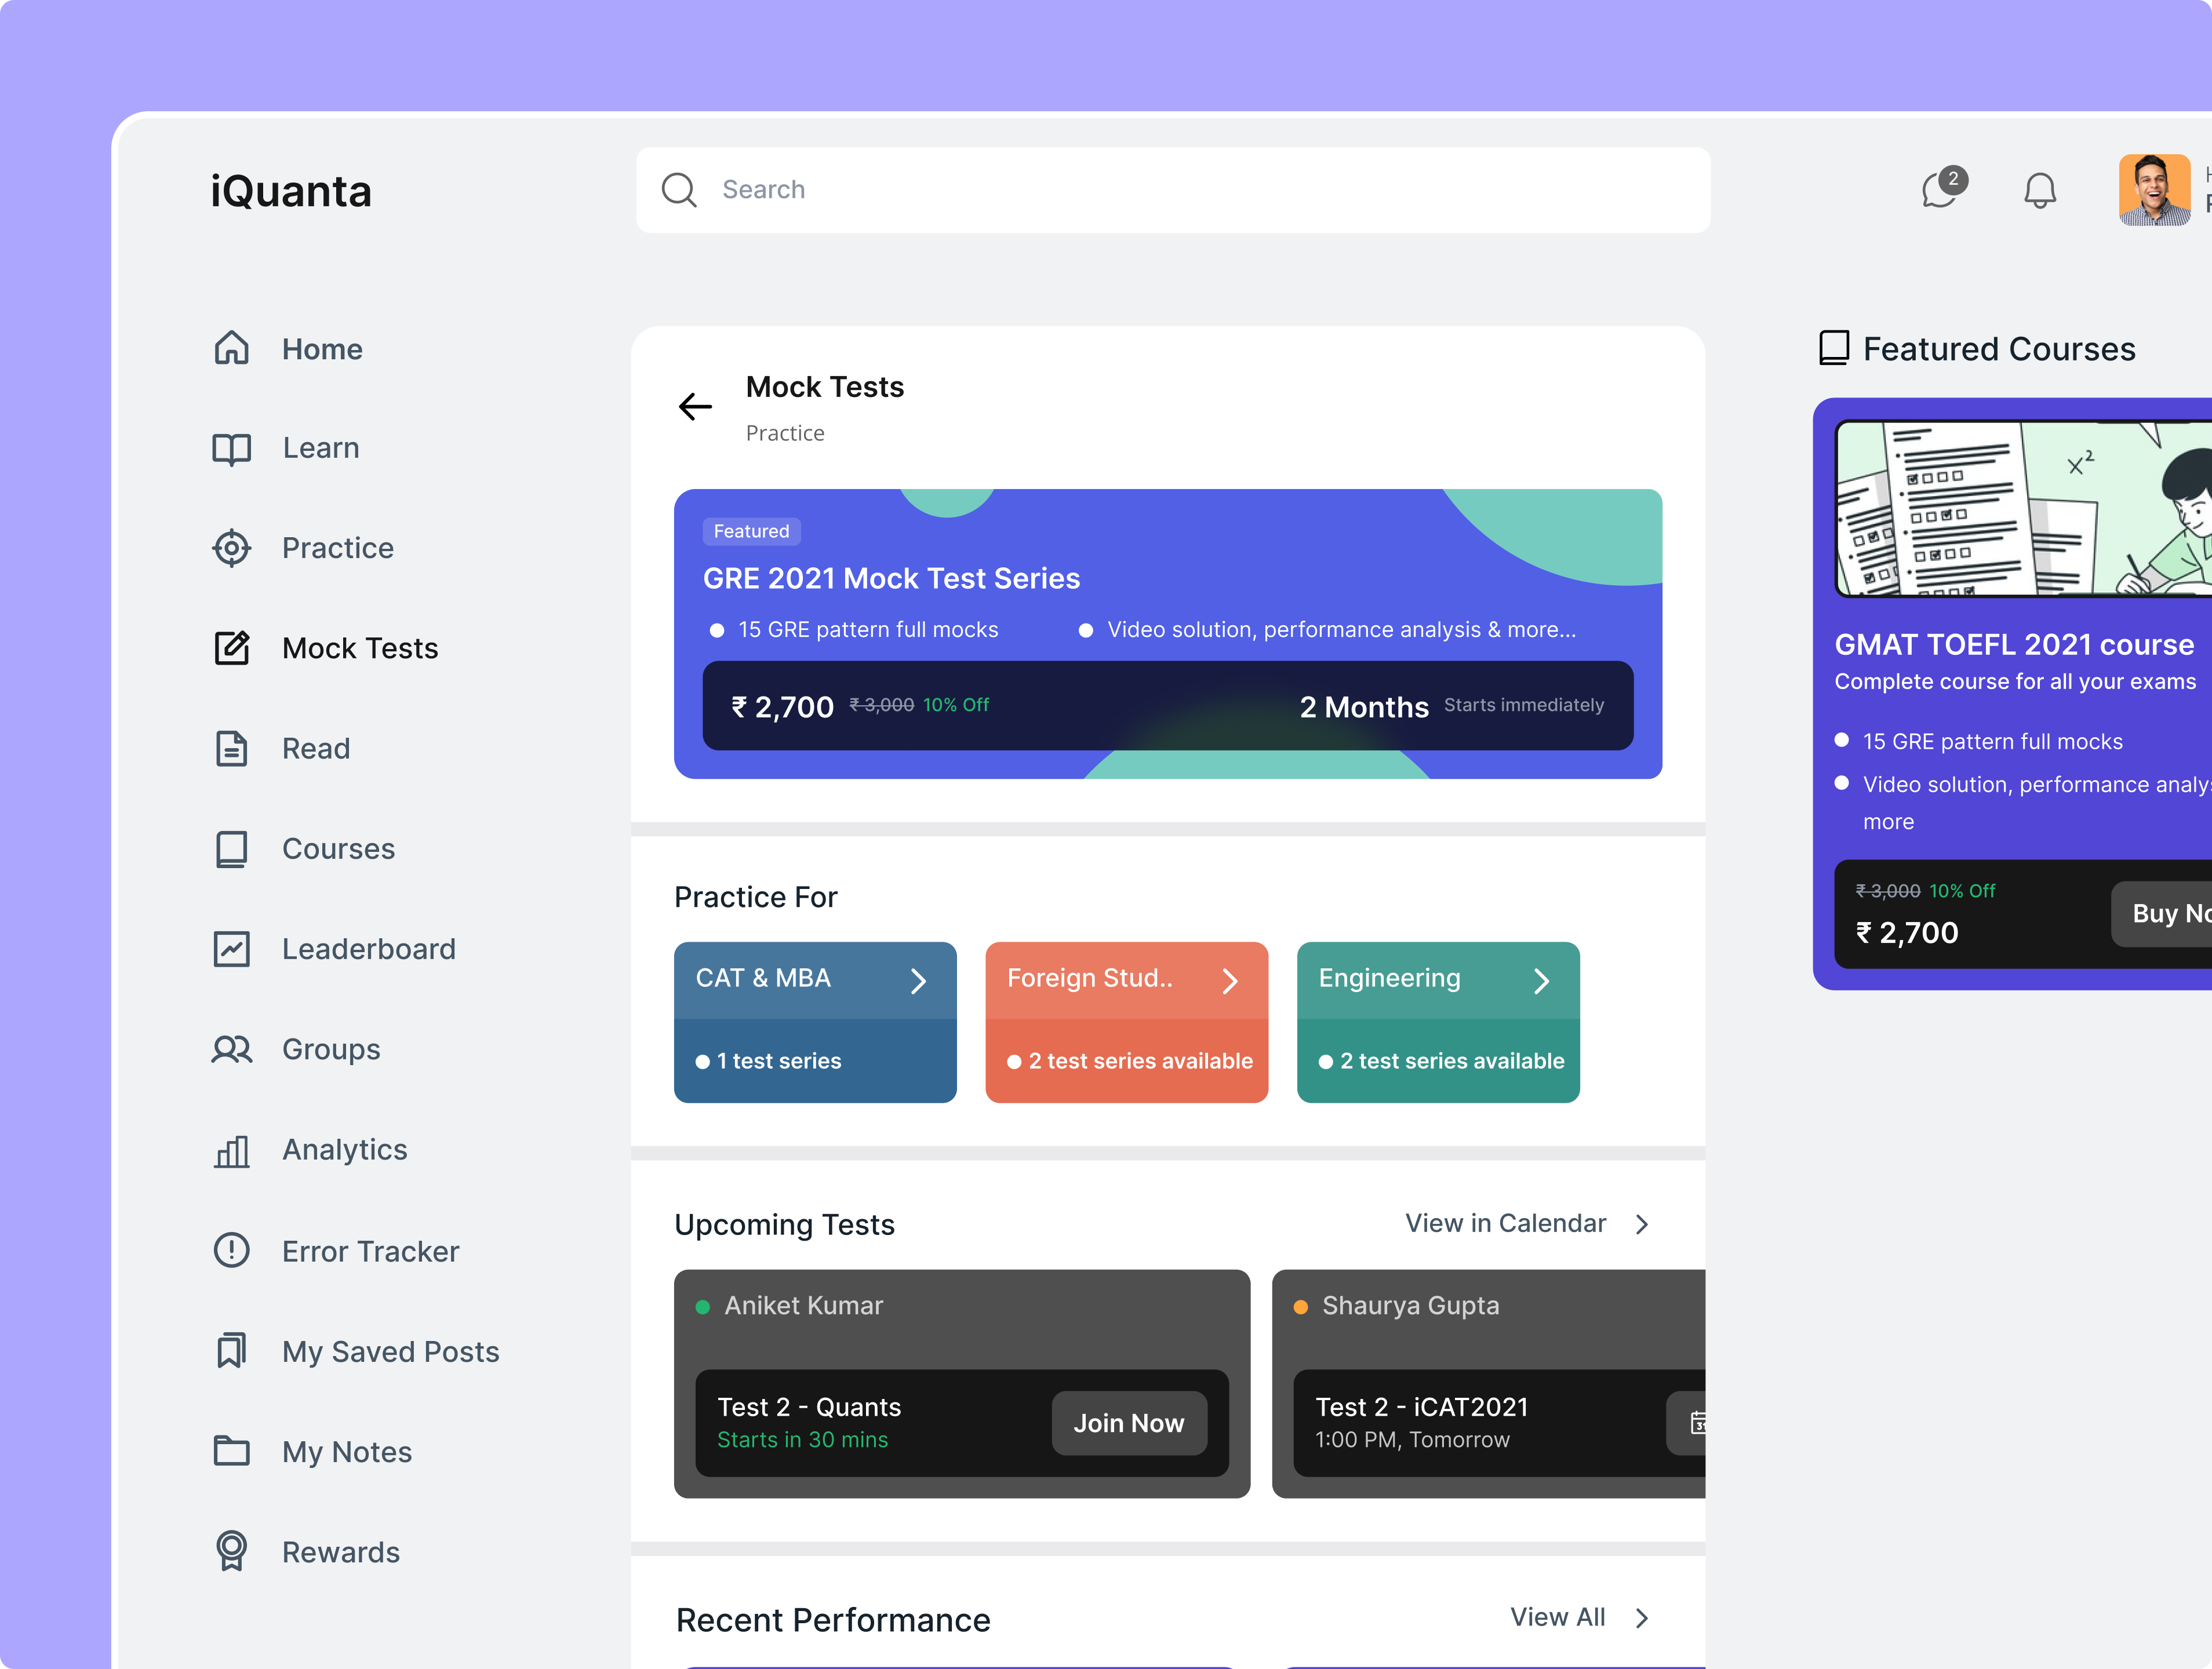Click the Analytics bar chart icon

[x=231, y=1150]
